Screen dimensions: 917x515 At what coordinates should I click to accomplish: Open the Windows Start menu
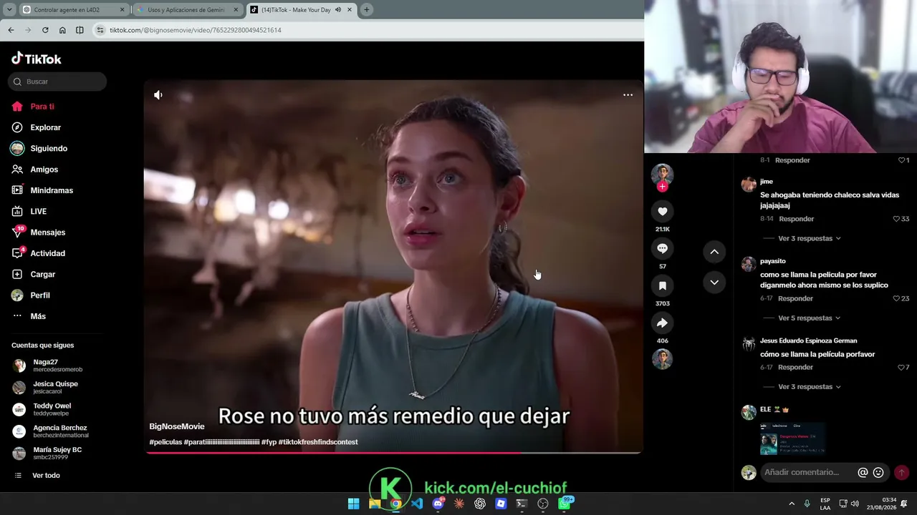[353, 504]
